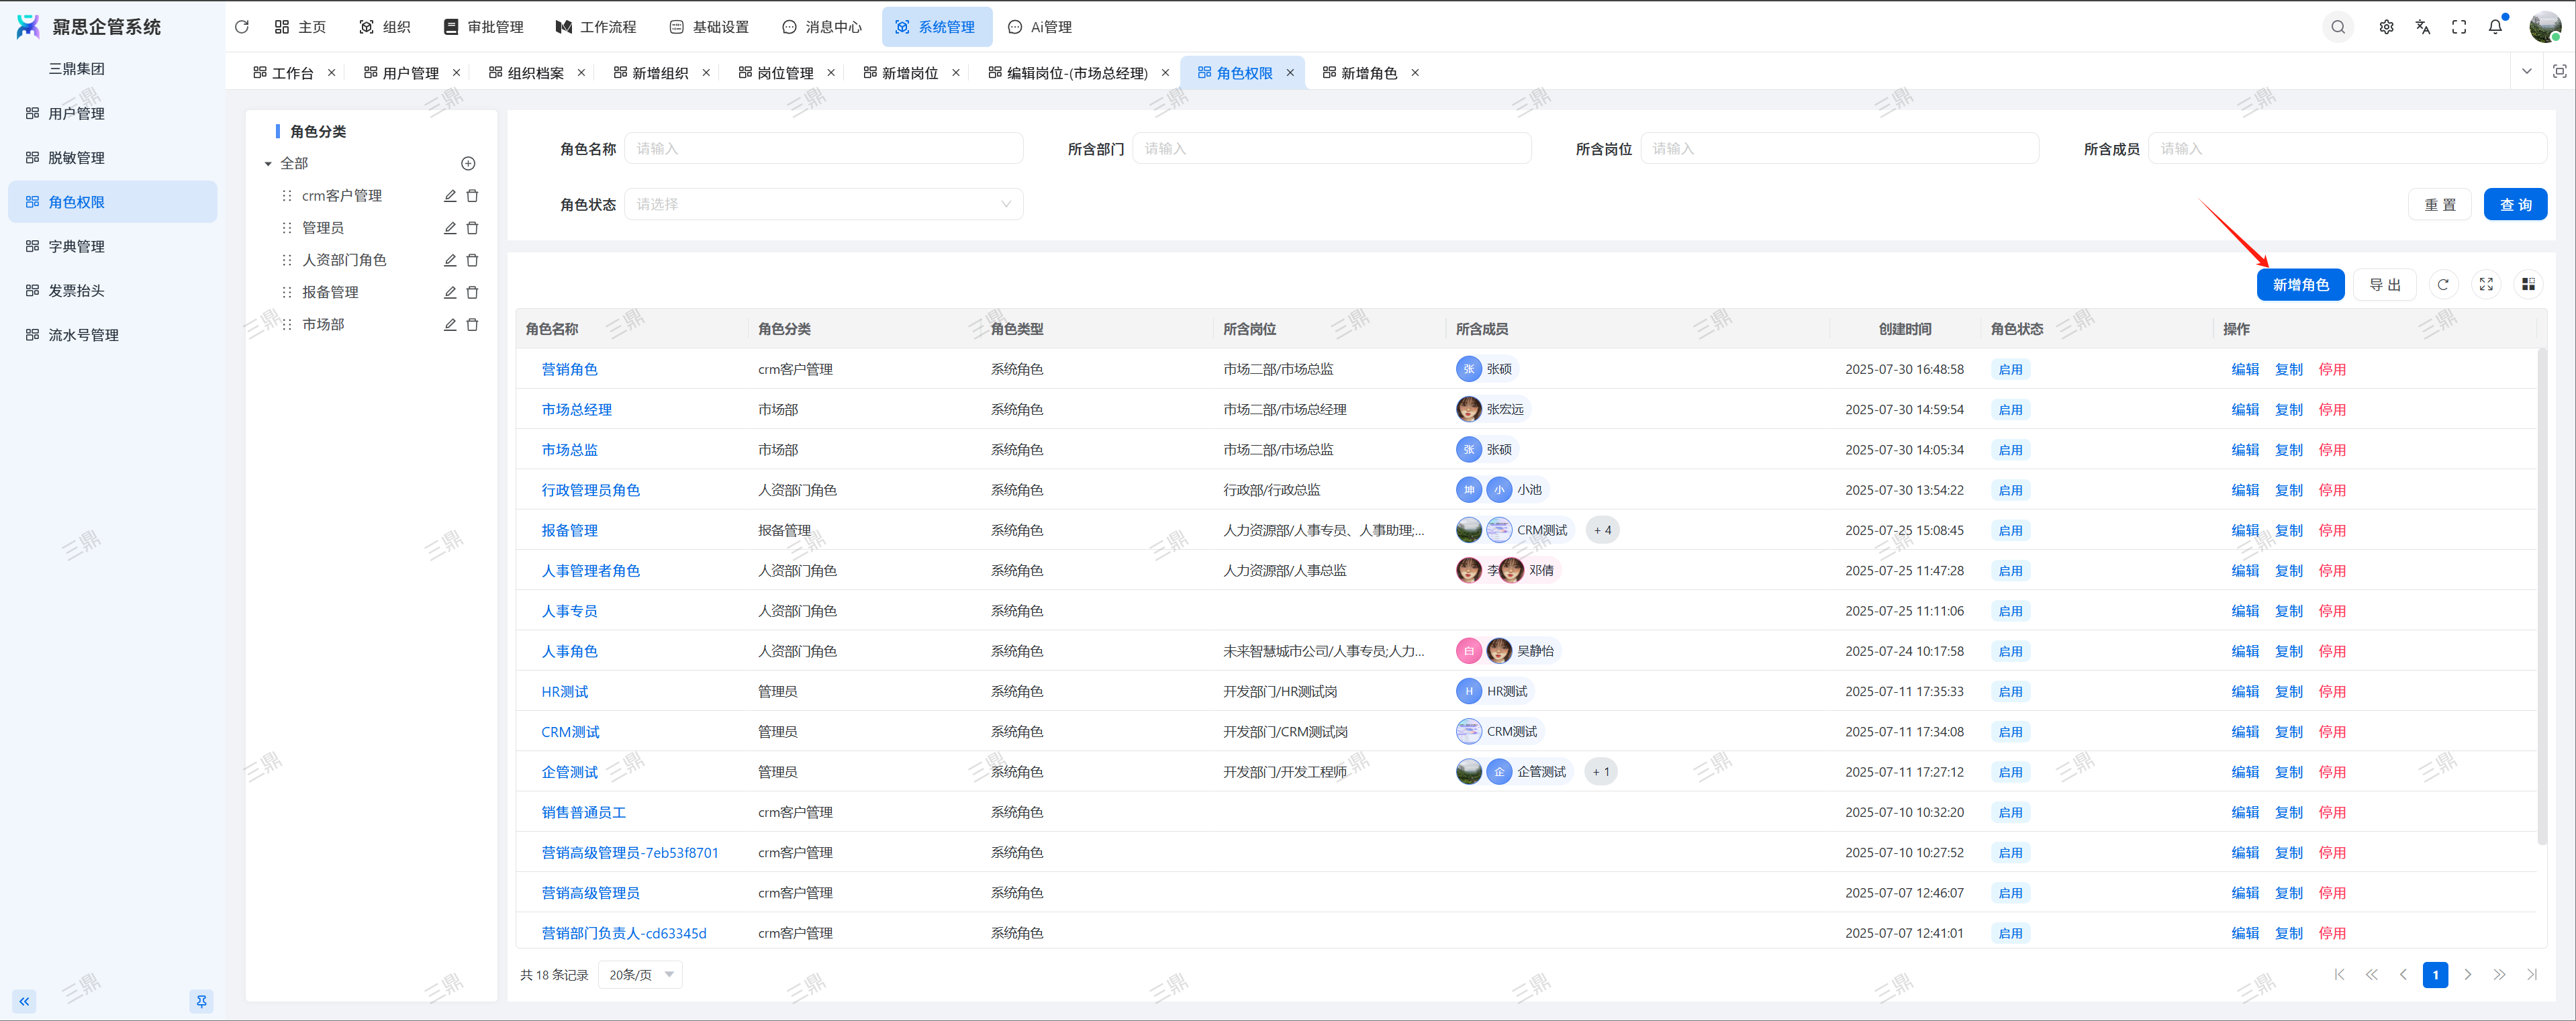Refresh the role table
Viewport: 2576px width, 1021px height.
tap(2442, 285)
